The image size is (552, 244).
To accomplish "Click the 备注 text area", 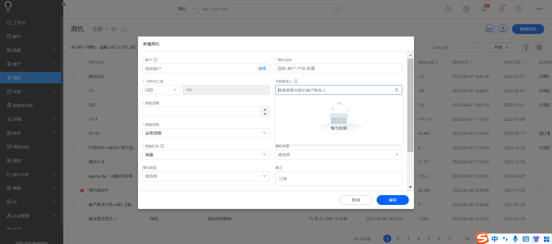I will [339, 179].
